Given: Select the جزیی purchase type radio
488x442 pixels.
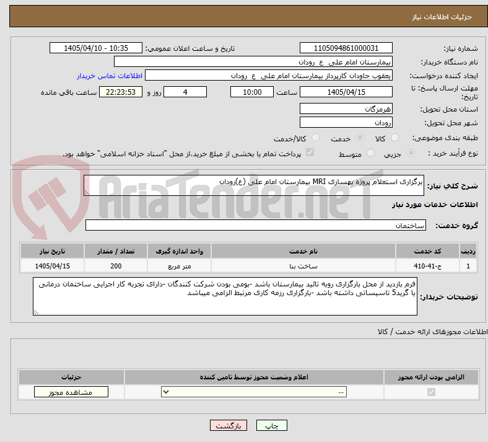Looking at the screenshot, I should (x=411, y=153).
